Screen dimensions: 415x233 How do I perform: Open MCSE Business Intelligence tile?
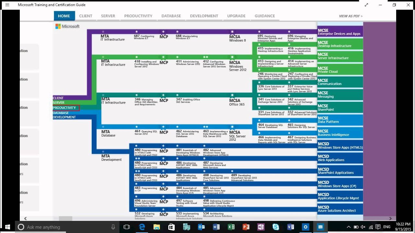340,133
